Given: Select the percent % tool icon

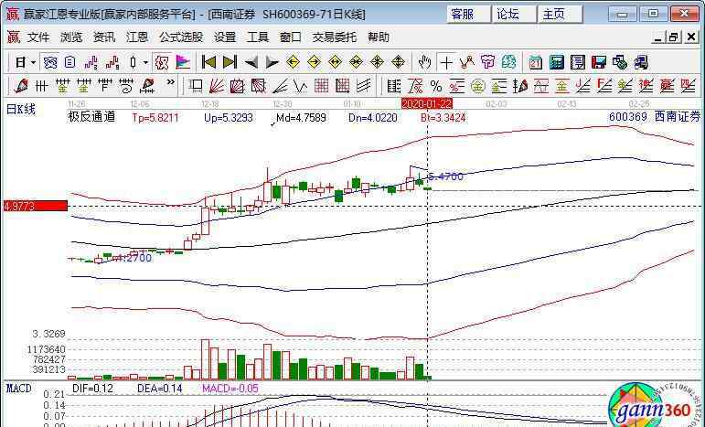Looking at the screenshot, I should [x=435, y=85].
